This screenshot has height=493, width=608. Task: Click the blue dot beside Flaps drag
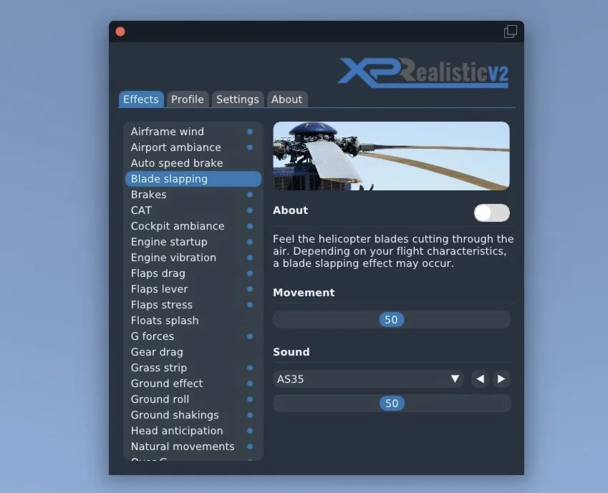tap(250, 273)
